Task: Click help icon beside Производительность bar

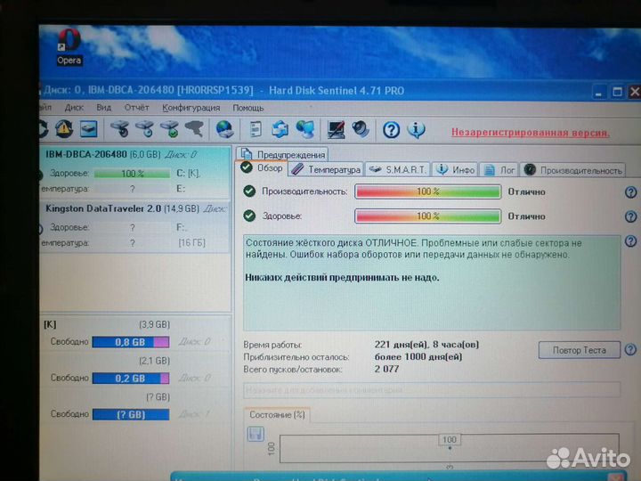Action: pos(631,192)
